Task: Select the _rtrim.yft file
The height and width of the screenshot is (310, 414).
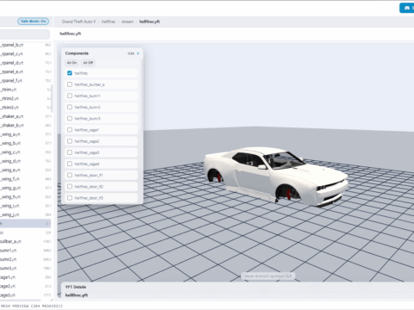Action: click(25, 90)
